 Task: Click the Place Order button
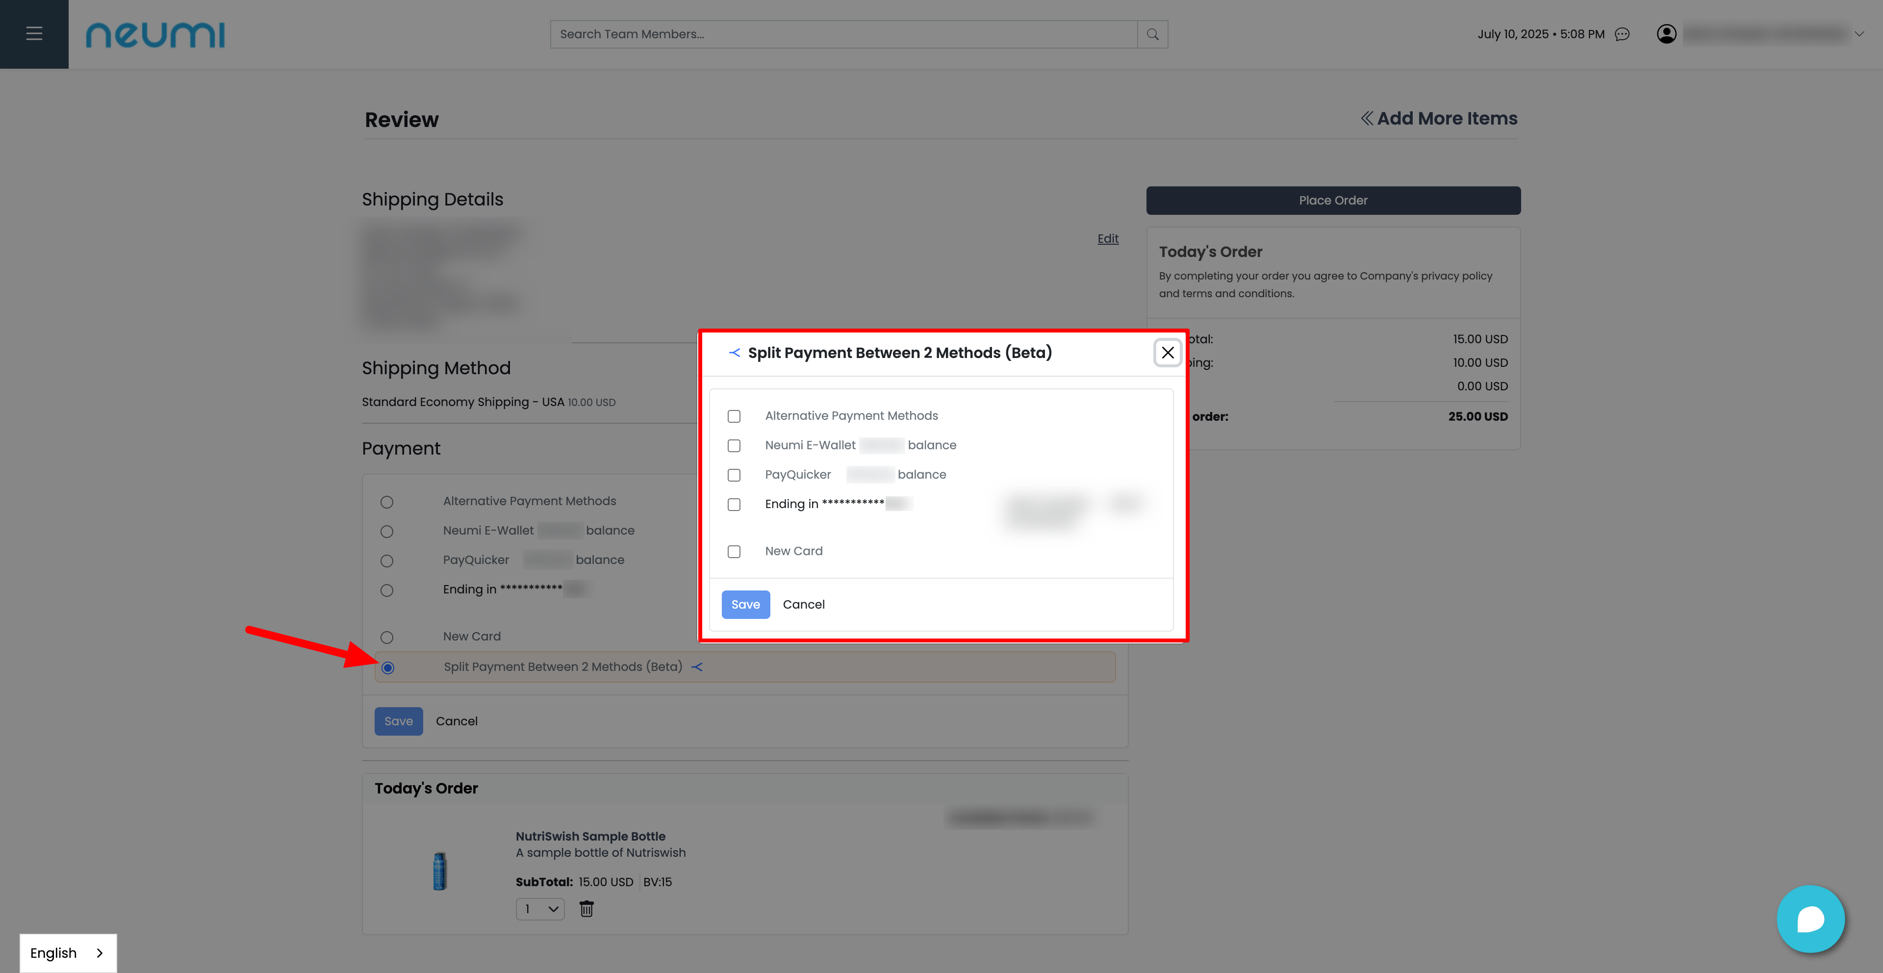pyautogui.click(x=1333, y=200)
